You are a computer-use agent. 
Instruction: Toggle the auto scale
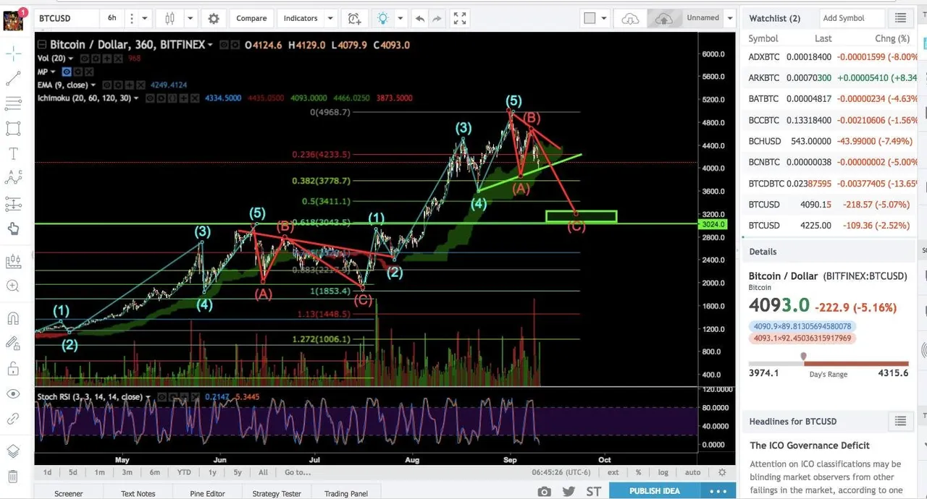tap(692, 472)
